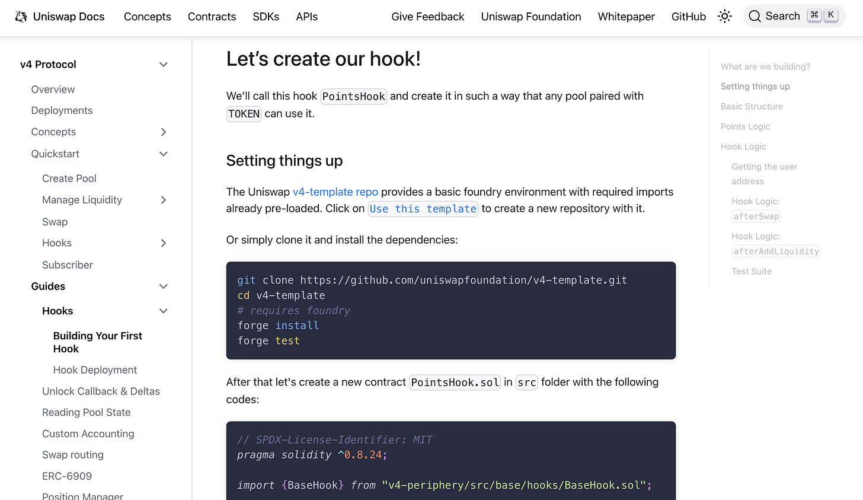Click the 'Use this template' code link
This screenshot has width=863, height=500.
point(423,209)
